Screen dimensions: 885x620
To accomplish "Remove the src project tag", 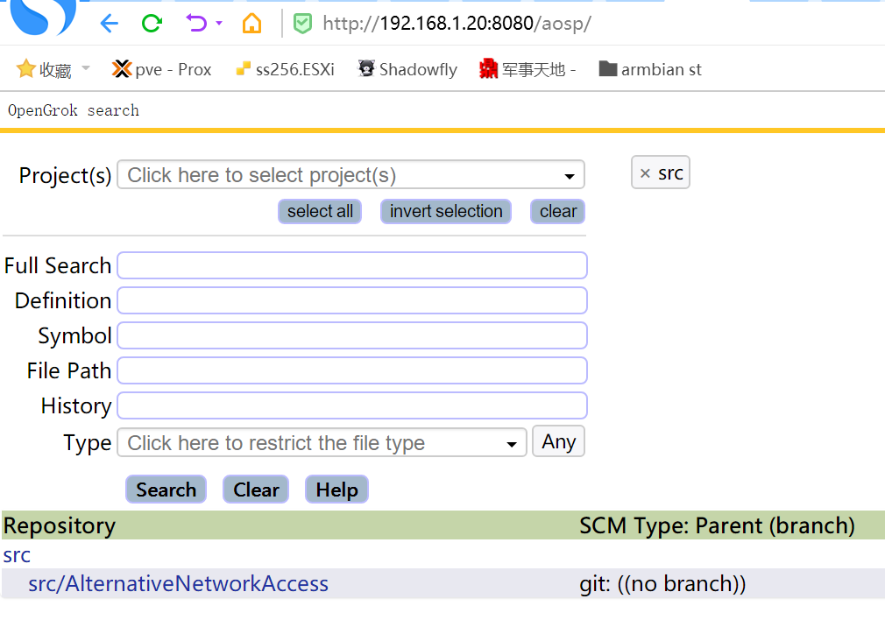I will 645,173.
